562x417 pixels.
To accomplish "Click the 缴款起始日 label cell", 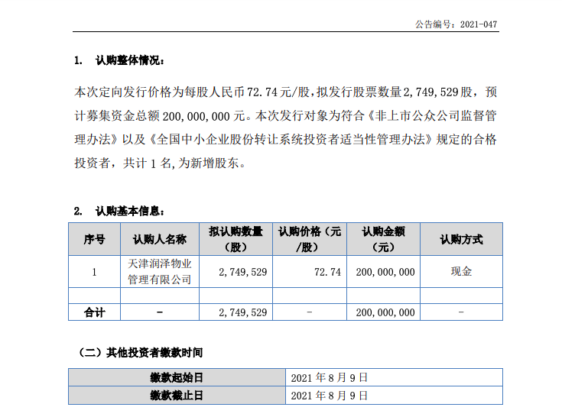I will 177,377.
